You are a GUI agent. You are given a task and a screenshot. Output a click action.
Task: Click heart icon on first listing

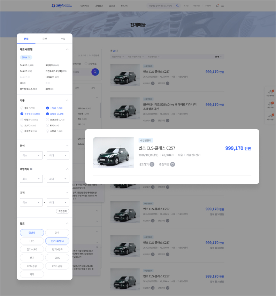click(x=168, y=83)
